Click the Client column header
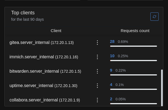 [x=56, y=31]
